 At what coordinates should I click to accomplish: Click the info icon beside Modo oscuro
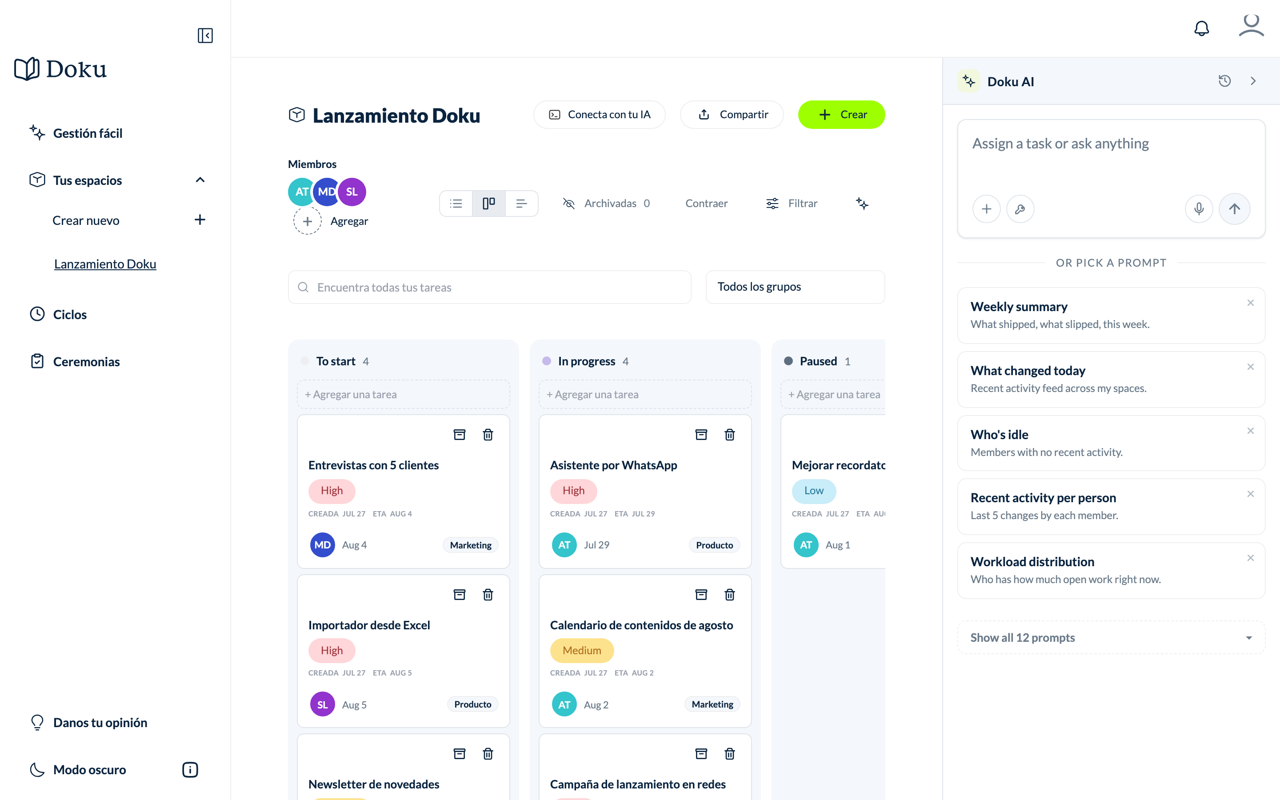tap(190, 769)
